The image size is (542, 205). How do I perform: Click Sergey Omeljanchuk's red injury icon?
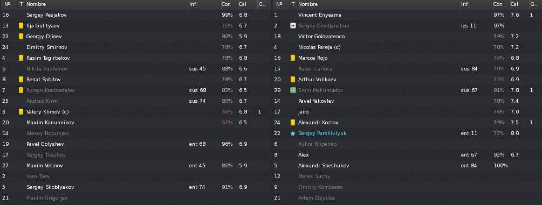293,25
